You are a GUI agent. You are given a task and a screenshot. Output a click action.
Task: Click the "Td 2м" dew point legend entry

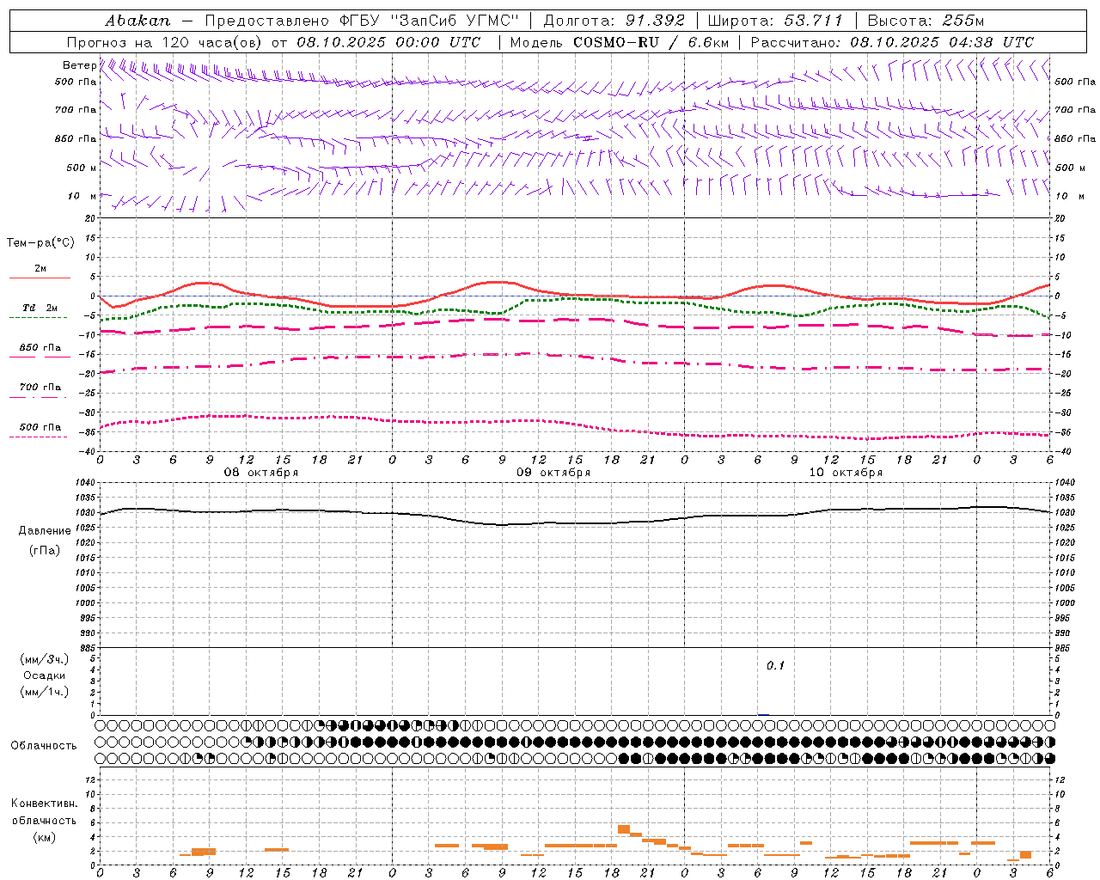40,308
